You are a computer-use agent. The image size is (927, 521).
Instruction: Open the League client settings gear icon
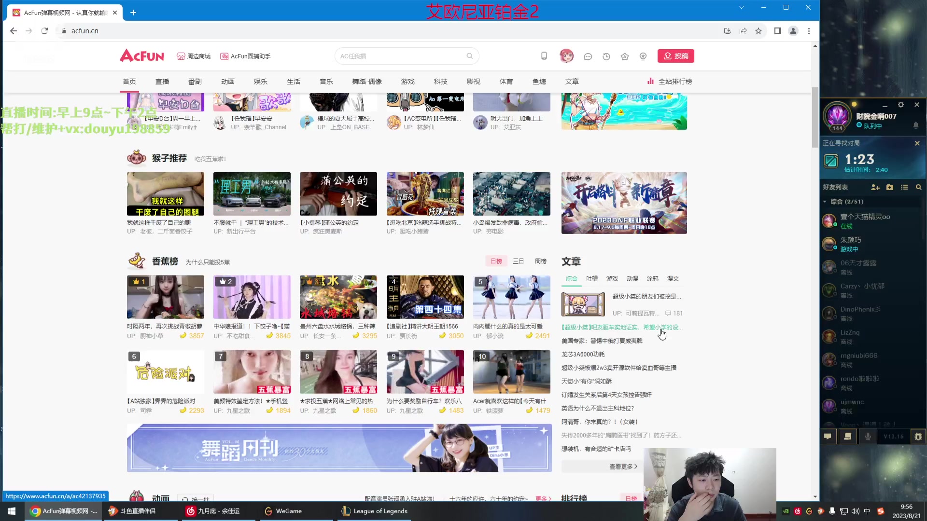point(901,104)
